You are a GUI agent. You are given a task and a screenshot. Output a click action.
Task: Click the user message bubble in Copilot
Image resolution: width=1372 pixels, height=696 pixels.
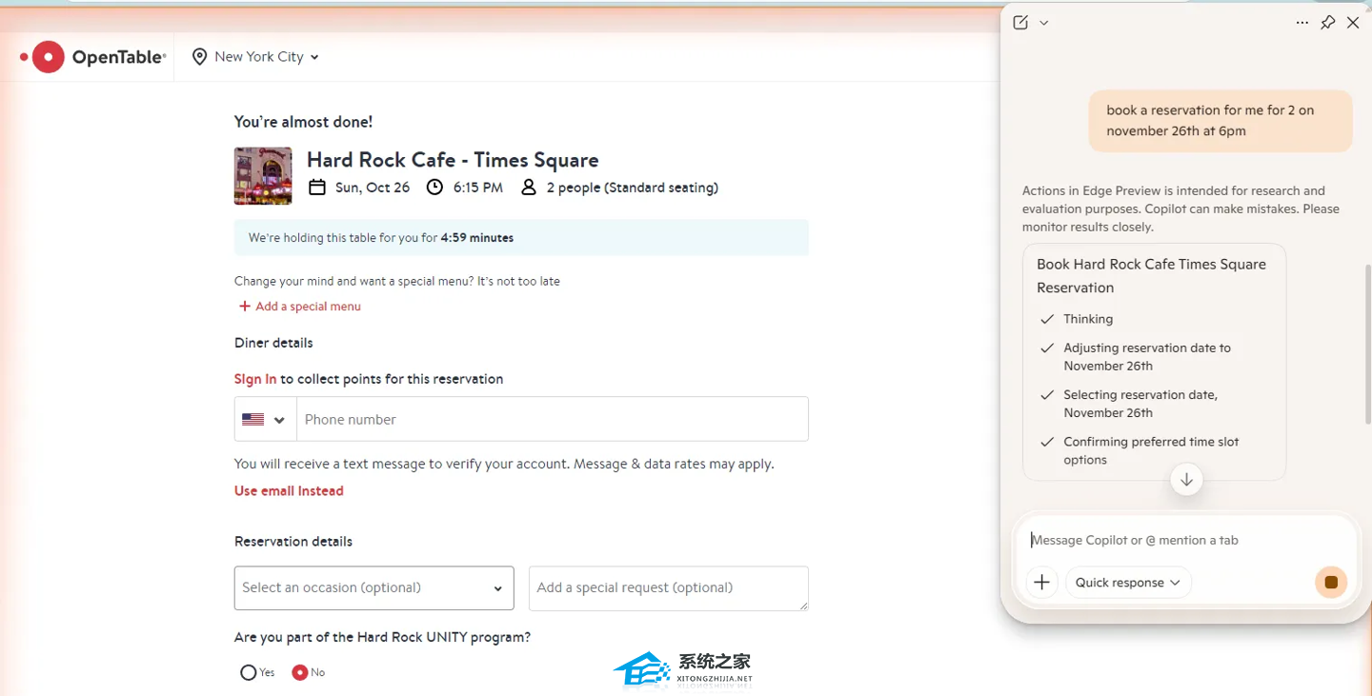[1221, 121]
